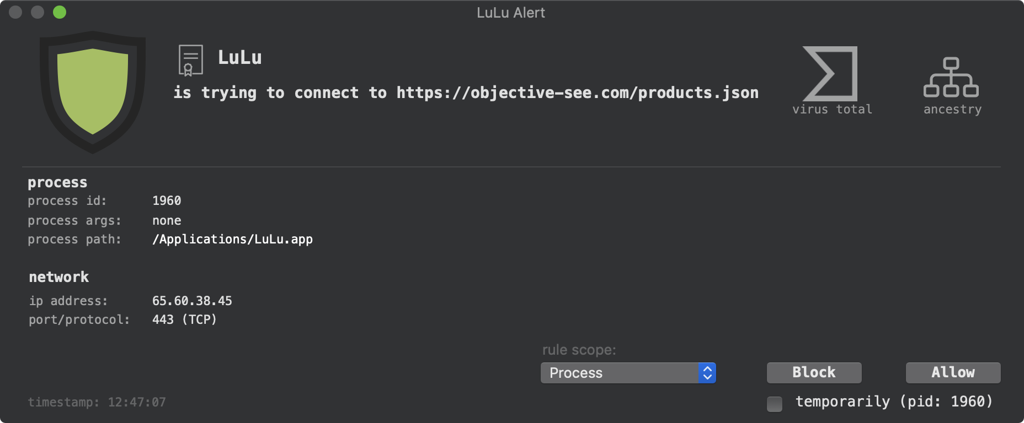Click the ip address 65.60.38.45 value
This screenshot has width=1024, height=423.
[x=192, y=301]
